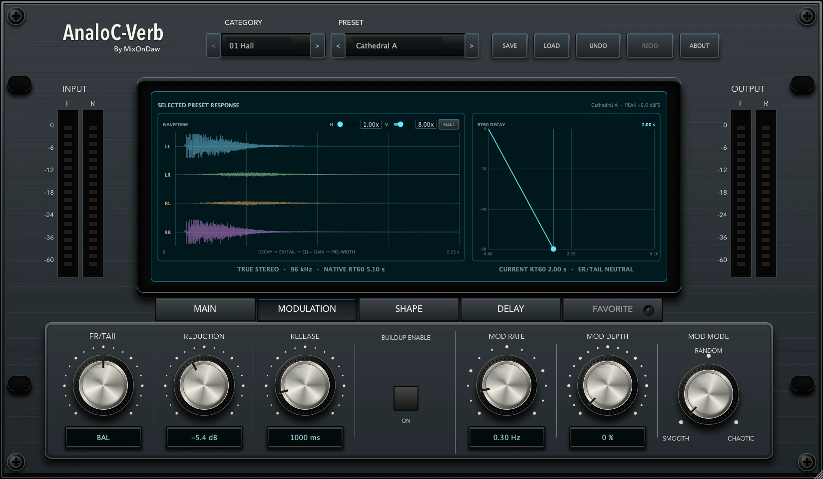This screenshot has width=823, height=479.
Task: Click the RT60 decay curve endpoint
Action: tap(553, 248)
